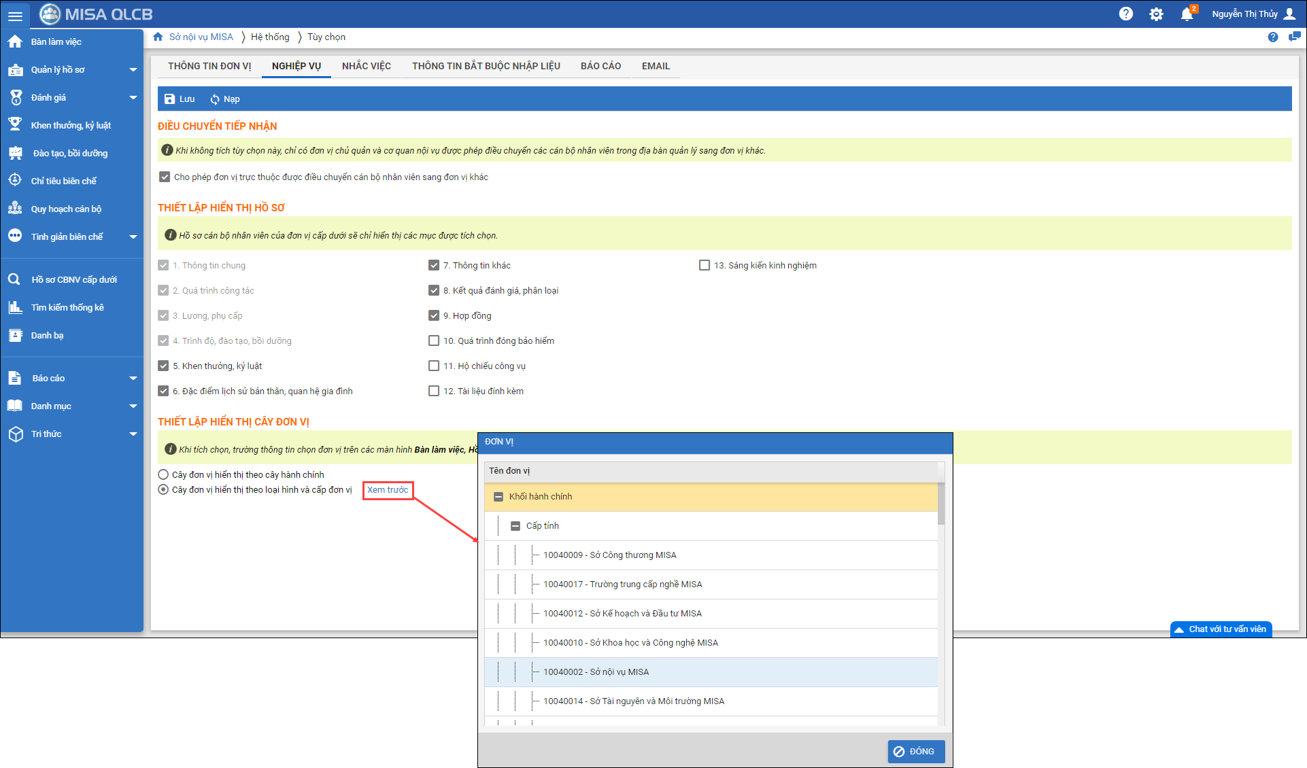Viewport: 1307px width, 768px height.
Task: Click the notification bell icon
Action: point(1187,14)
